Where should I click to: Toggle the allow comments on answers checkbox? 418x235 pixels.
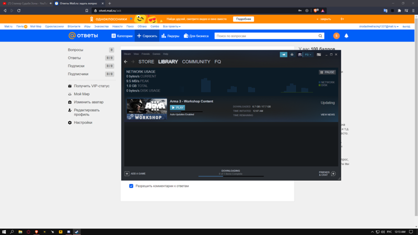point(131,186)
